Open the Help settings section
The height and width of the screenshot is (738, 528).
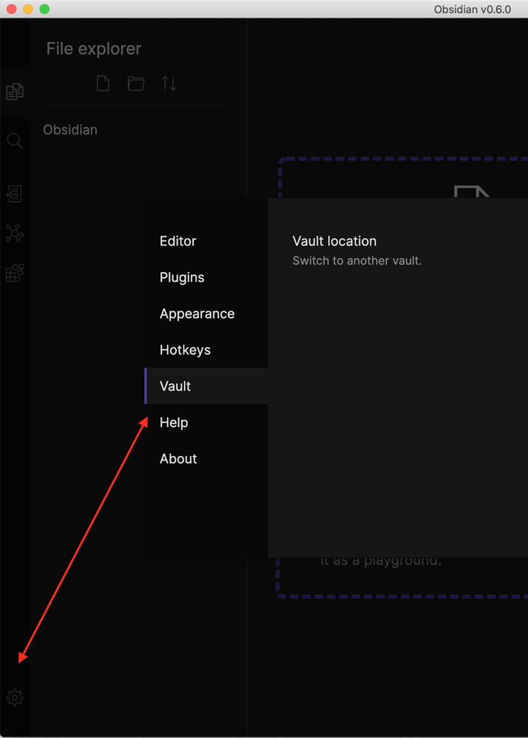tap(175, 422)
